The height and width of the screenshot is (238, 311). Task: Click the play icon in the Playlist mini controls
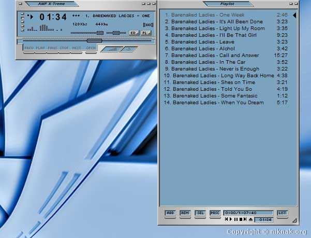click(x=231, y=219)
